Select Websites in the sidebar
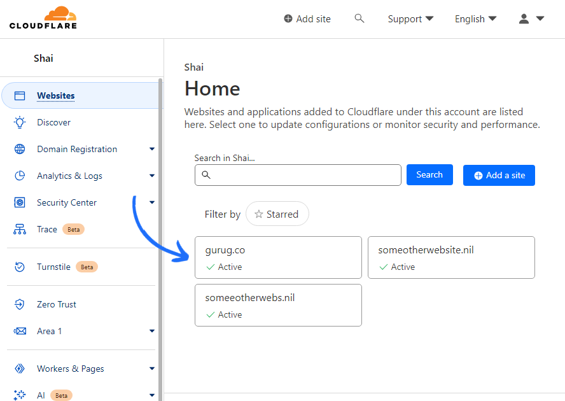 click(81, 95)
